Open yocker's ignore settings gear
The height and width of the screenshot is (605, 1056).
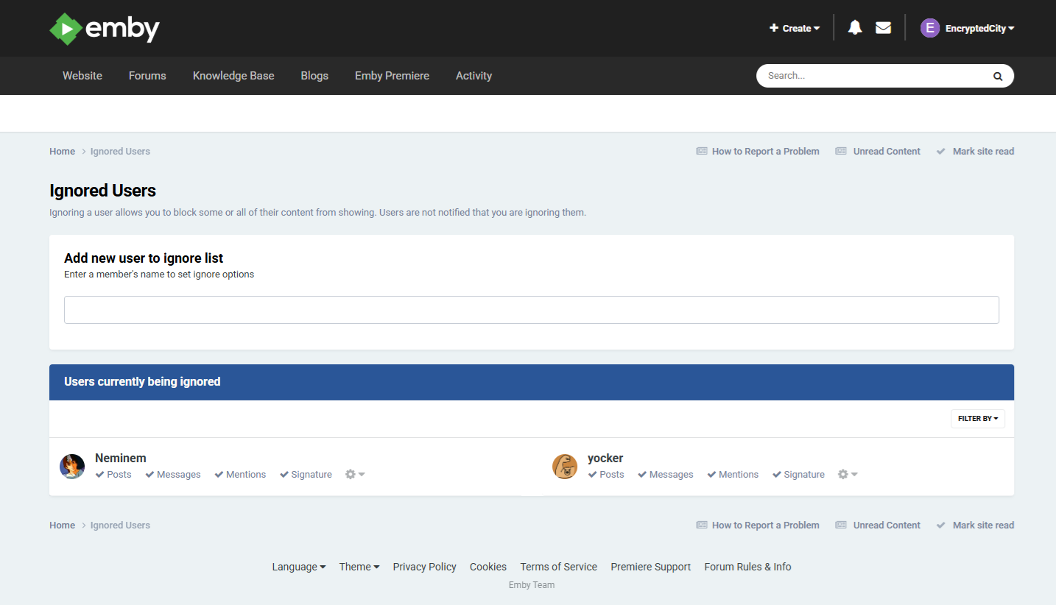(848, 474)
